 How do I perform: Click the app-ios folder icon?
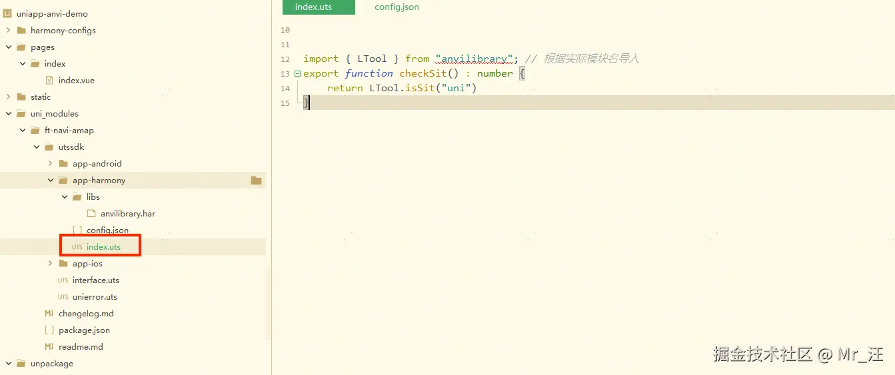(63, 263)
